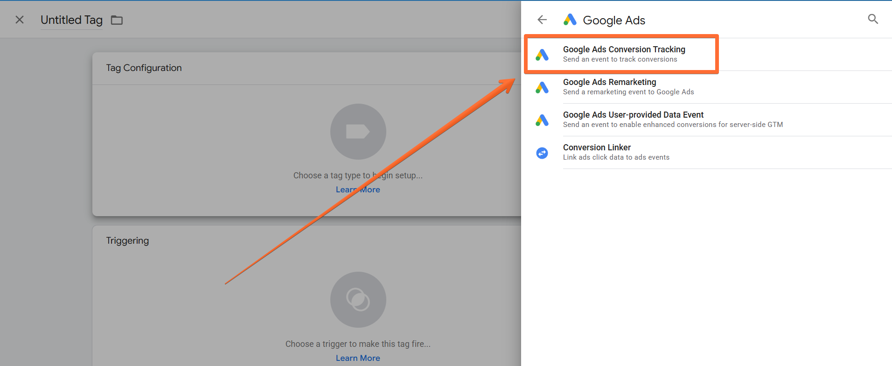
Task: Click the back arrow in Google Ads panel
Action: point(542,20)
